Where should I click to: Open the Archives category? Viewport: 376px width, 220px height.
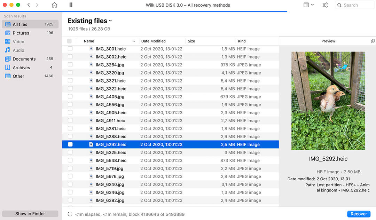point(30,67)
